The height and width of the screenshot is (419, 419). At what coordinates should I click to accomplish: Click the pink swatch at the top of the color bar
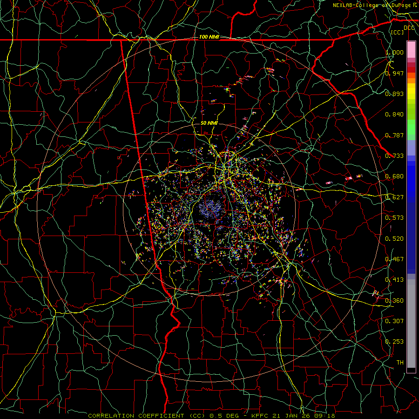pos(411,50)
